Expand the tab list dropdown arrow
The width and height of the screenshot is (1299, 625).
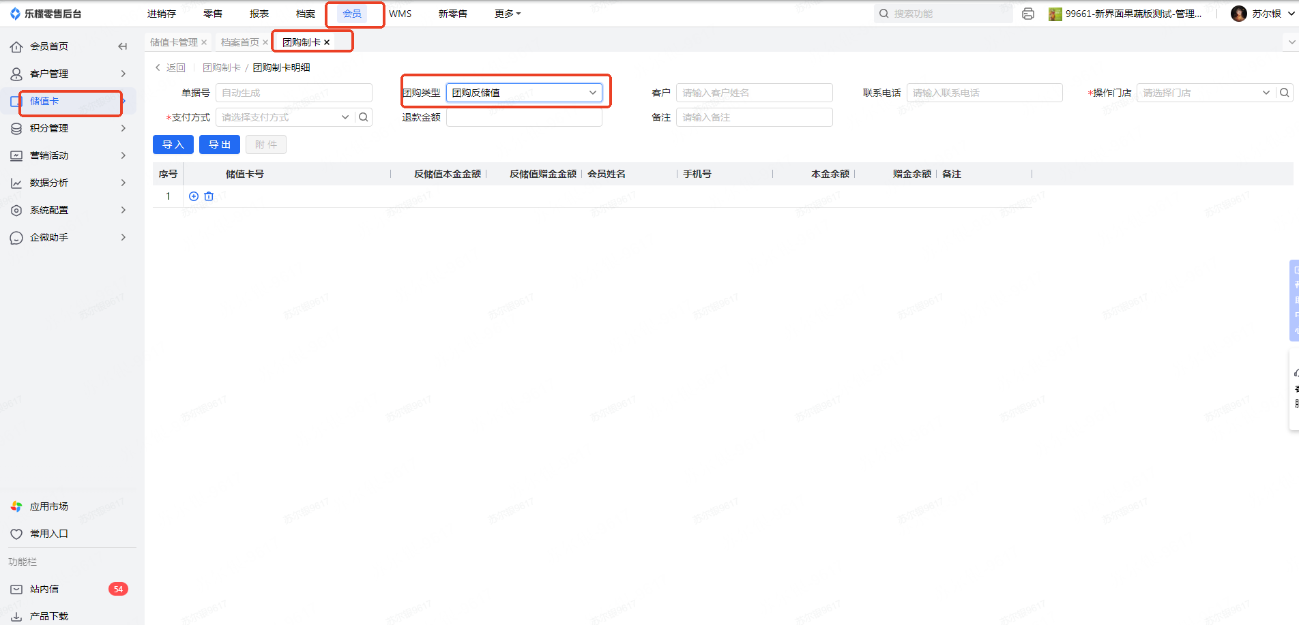[1291, 42]
